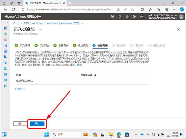Viewport: 186px width, 139px height.
Task: Open the Home icon in the Intune sidebar
Action: [x=5, y=28]
